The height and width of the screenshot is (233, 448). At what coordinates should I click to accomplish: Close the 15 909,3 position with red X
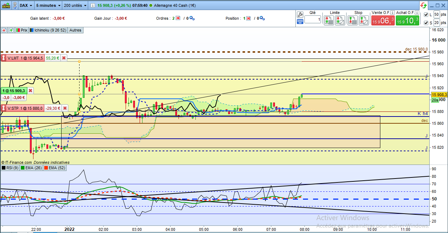[x=31, y=91]
